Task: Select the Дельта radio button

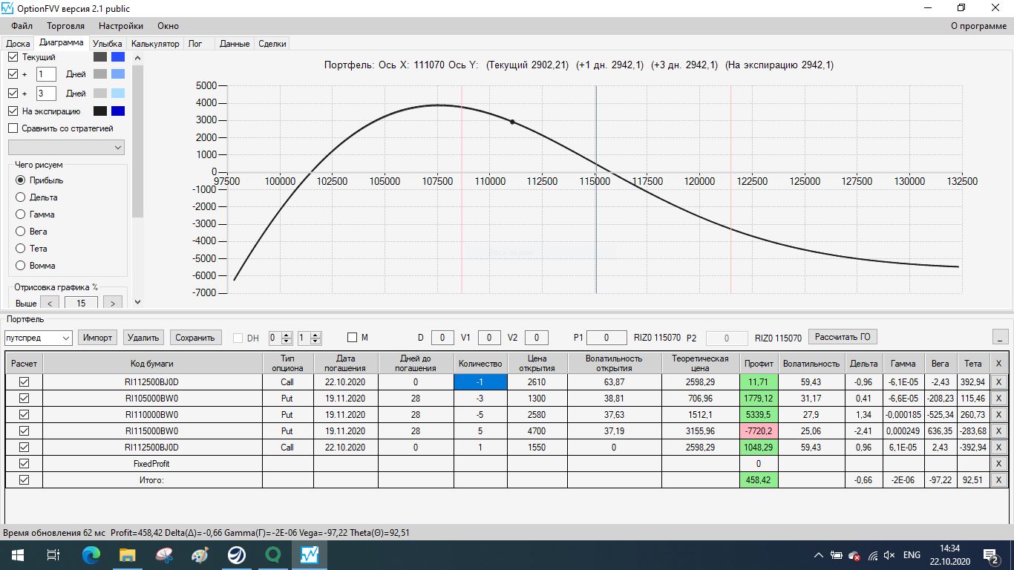Action: (x=20, y=197)
